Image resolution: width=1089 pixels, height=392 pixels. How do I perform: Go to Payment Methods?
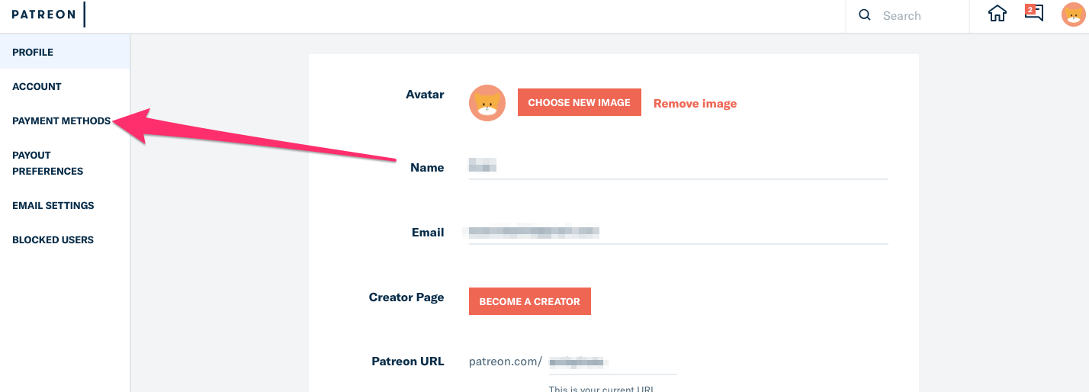[61, 121]
